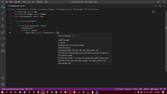Open the Windows Start menu
Viewport: 167px width, 94px height.
click(2, 92)
